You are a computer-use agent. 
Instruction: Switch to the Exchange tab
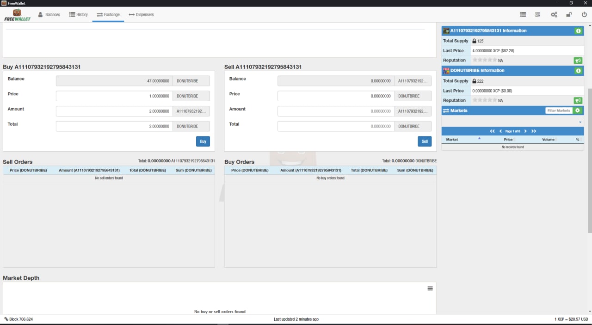(108, 14)
